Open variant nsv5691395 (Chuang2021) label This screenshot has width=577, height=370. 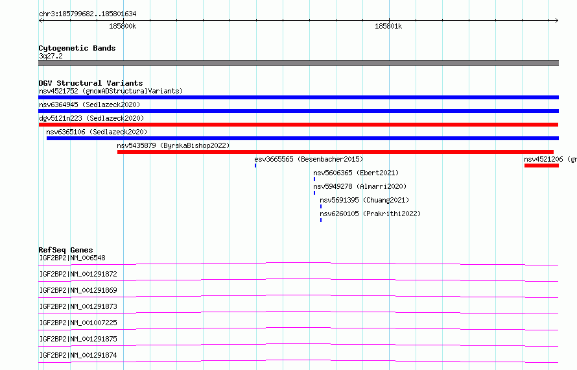coord(364,200)
